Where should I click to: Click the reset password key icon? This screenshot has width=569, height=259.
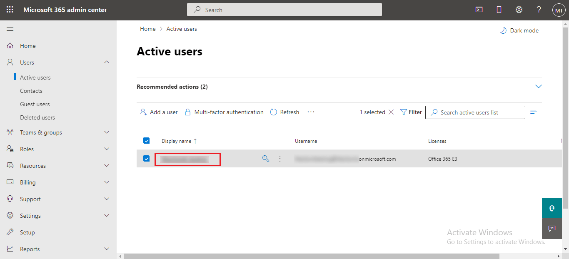tap(266, 159)
